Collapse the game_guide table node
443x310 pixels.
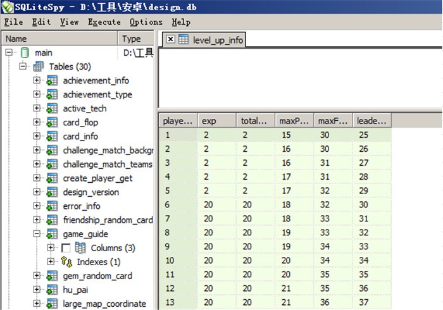point(37,234)
